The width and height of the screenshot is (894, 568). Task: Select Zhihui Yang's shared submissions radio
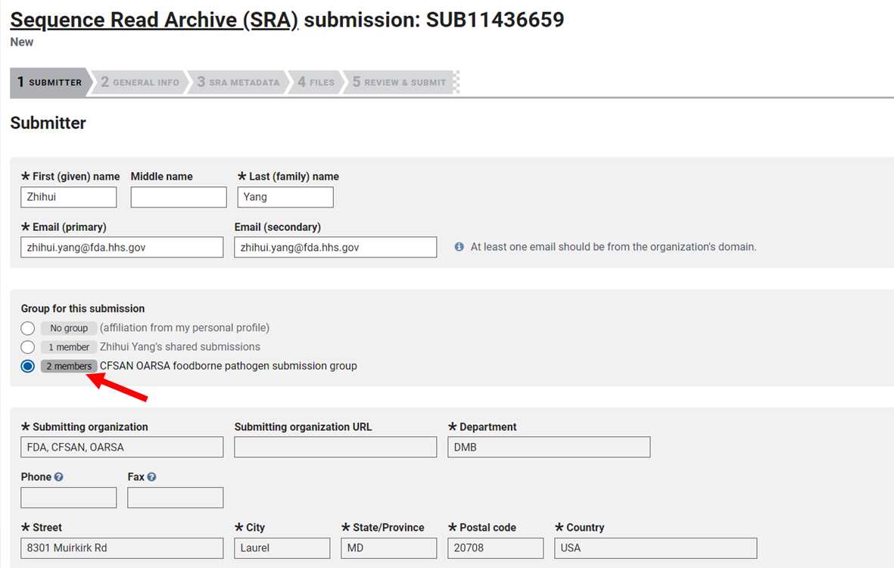pos(27,347)
